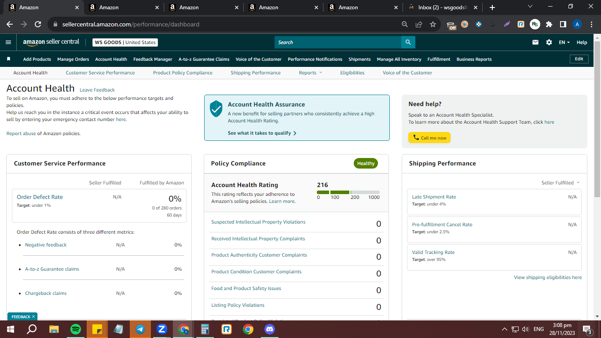Show hidden system tray icons
The width and height of the screenshot is (601, 338).
(504, 329)
